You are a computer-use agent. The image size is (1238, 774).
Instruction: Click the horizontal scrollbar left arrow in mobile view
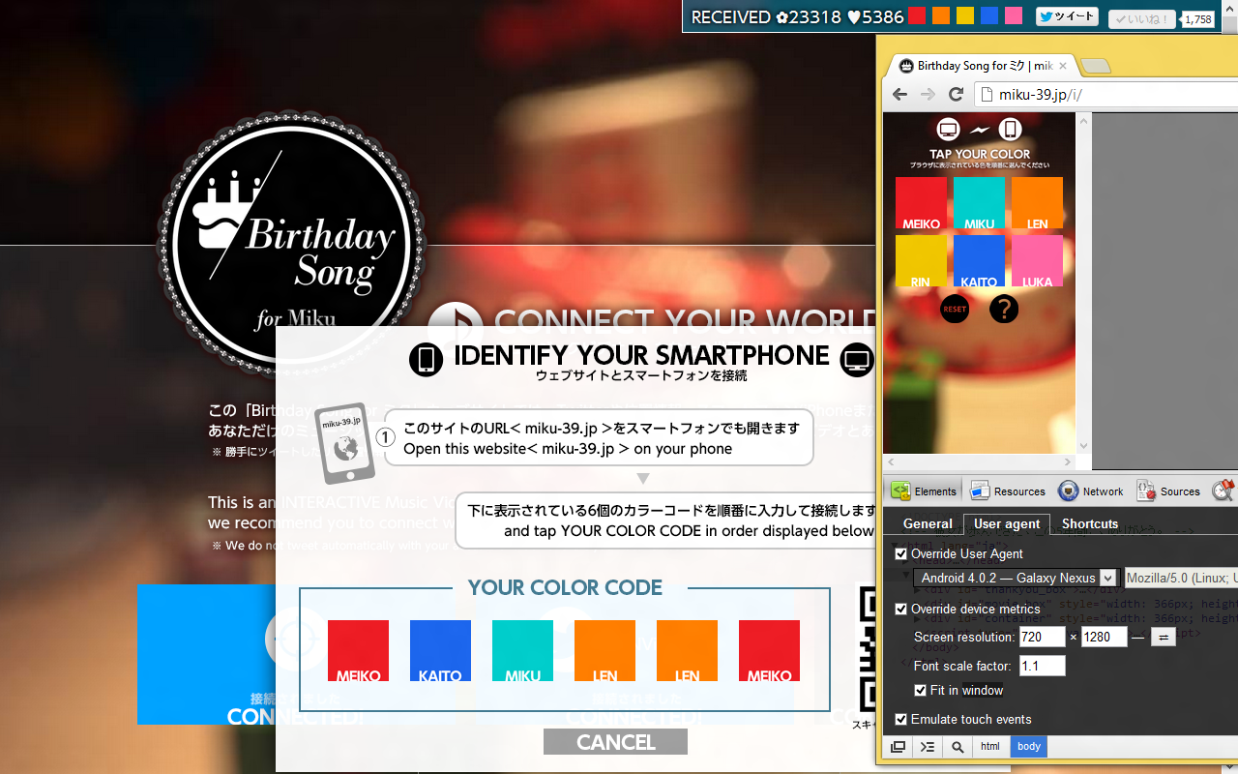891,462
